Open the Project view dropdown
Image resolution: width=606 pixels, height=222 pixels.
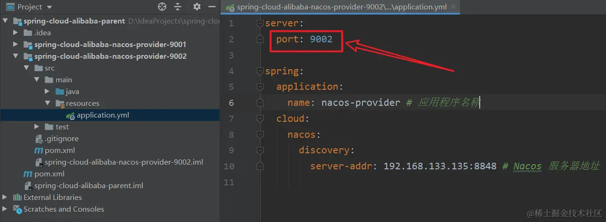click(49, 7)
